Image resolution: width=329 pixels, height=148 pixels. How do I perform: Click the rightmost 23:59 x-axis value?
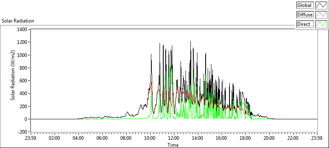pos(317,138)
